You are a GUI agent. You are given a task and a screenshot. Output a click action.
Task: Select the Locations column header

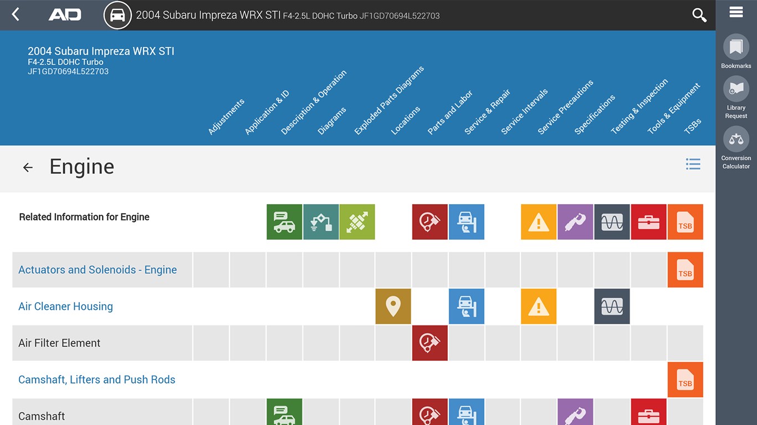tap(406, 121)
